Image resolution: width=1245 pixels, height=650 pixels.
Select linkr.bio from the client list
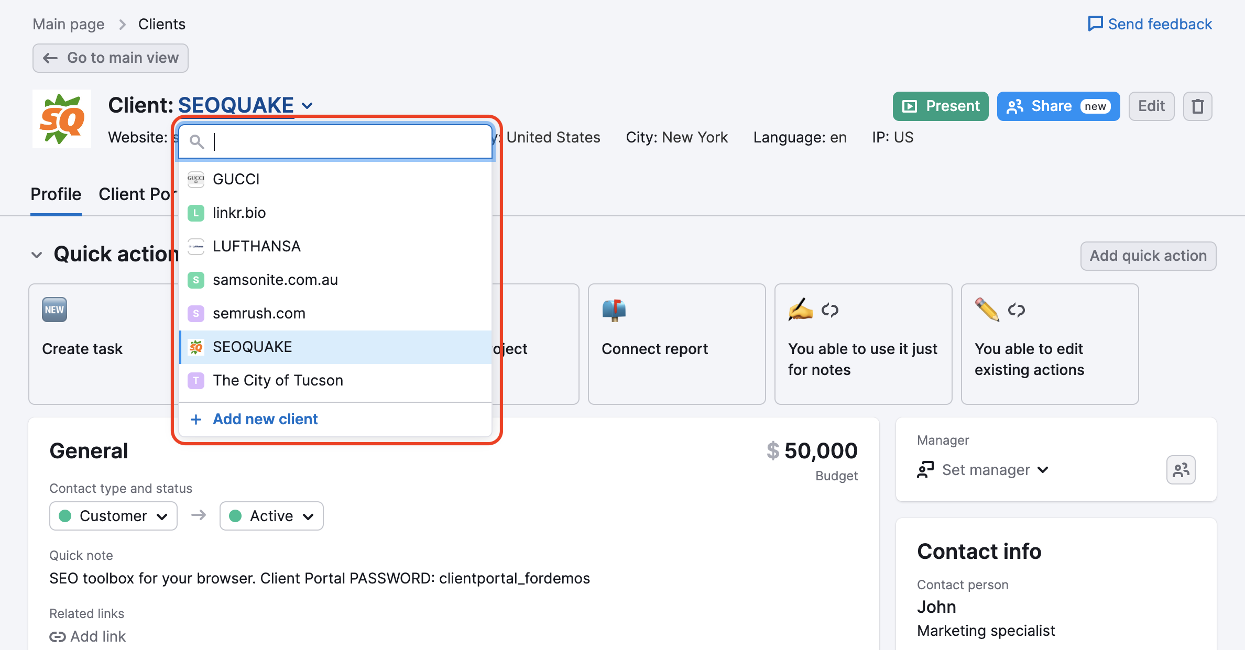coord(335,213)
